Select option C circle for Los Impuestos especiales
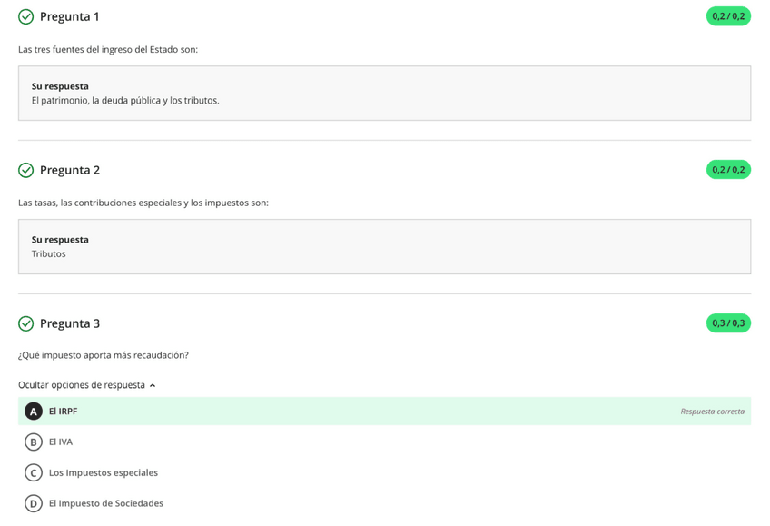Screen dimensions: 770x526 coord(34,472)
